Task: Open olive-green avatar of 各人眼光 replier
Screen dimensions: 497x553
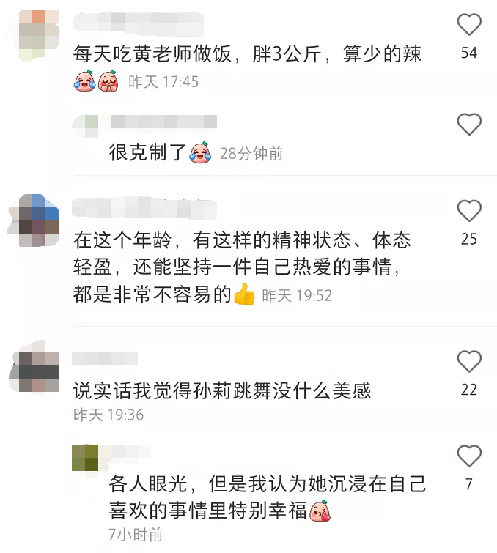Action: coord(85,458)
